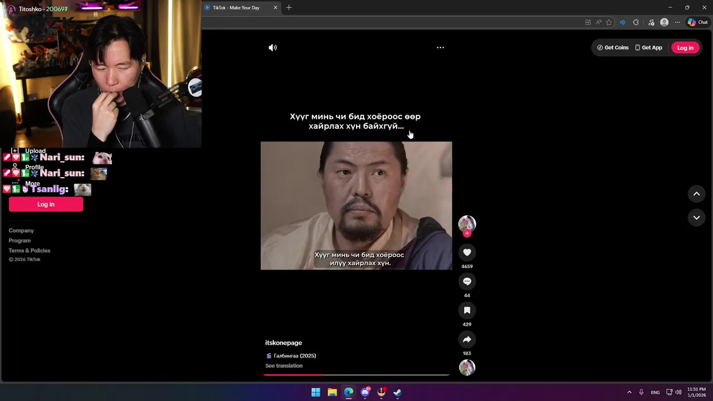The image size is (713, 401).
Task: Click the like count 4659
Action: point(467,267)
